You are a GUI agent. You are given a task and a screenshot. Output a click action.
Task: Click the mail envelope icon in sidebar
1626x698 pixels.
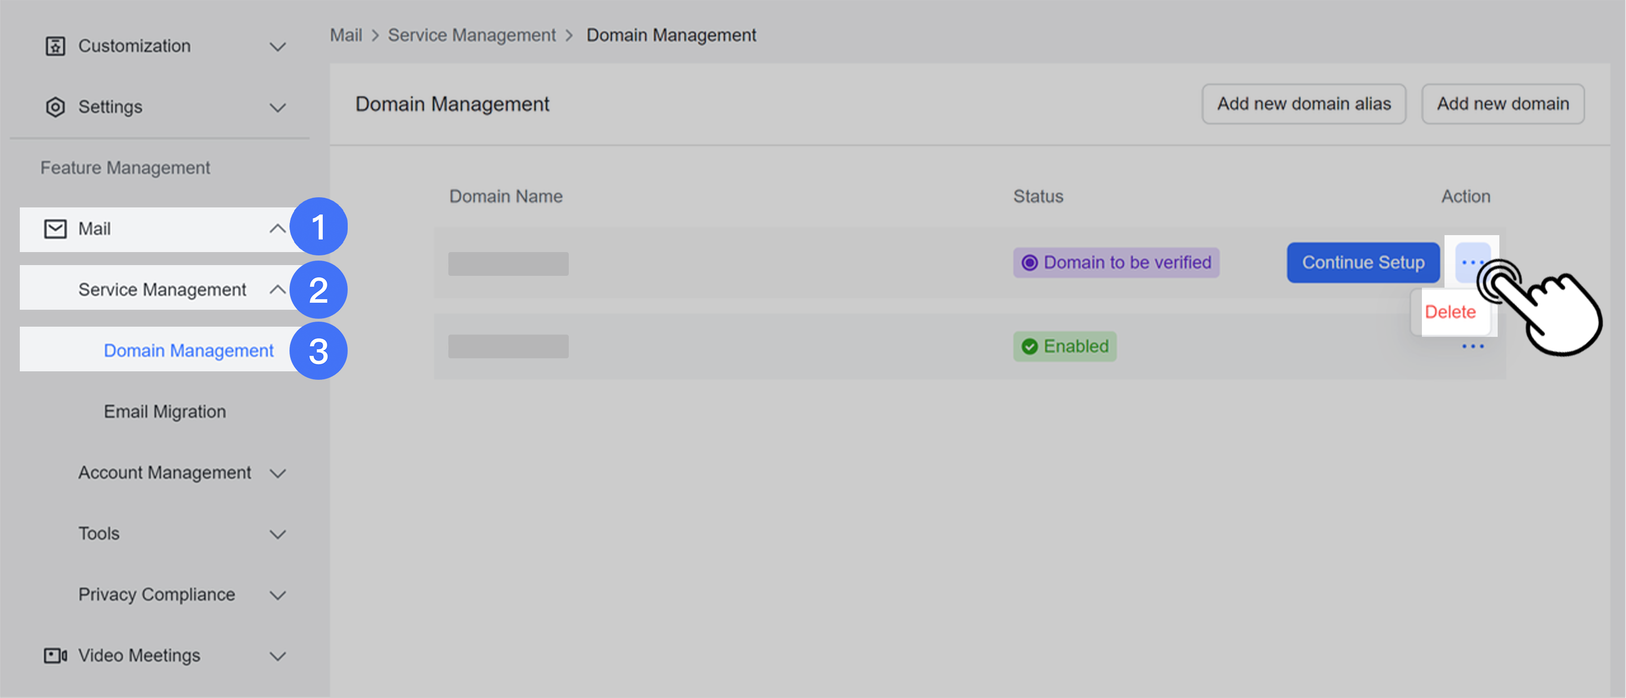coord(54,228)
